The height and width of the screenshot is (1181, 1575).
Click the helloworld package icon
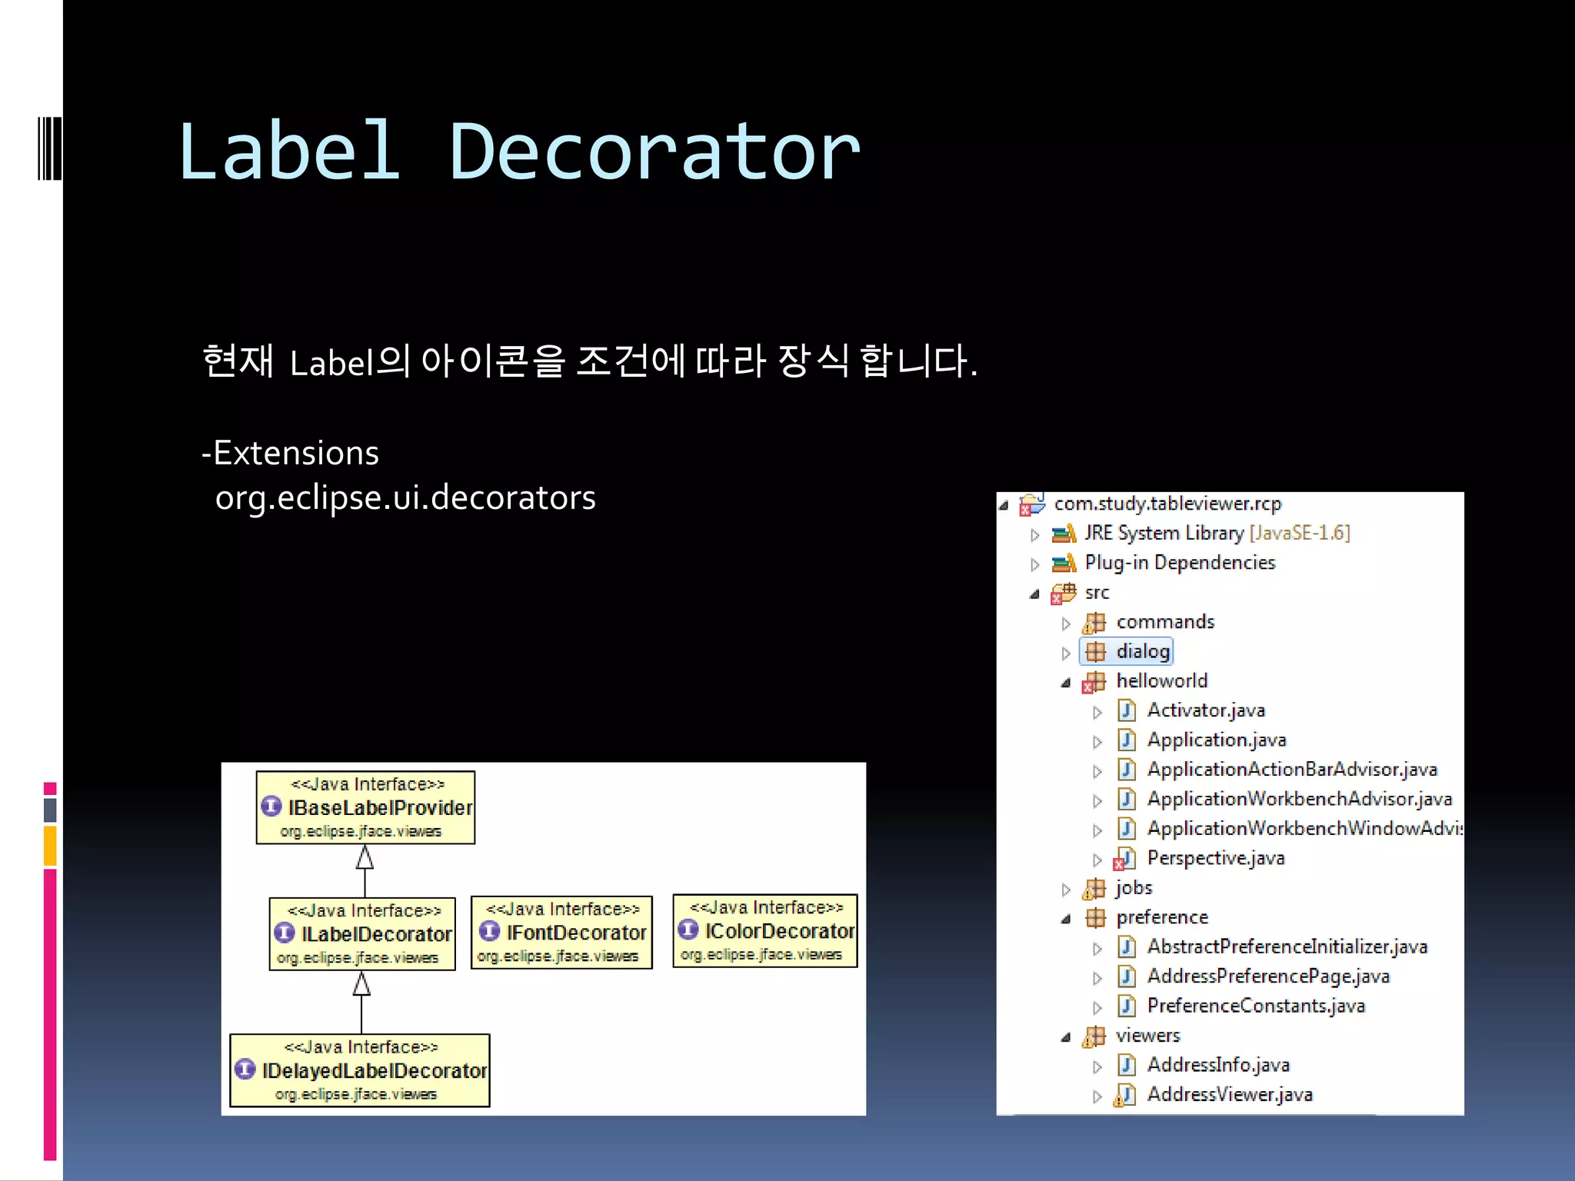(1094, 682)
